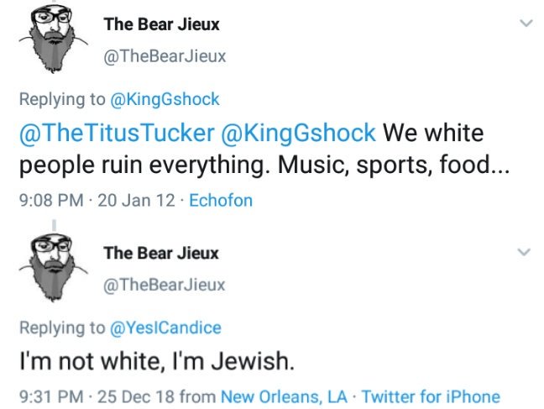Click the display name on the second tweet
This screenshot has width=544, height=409.
point(161,253)
